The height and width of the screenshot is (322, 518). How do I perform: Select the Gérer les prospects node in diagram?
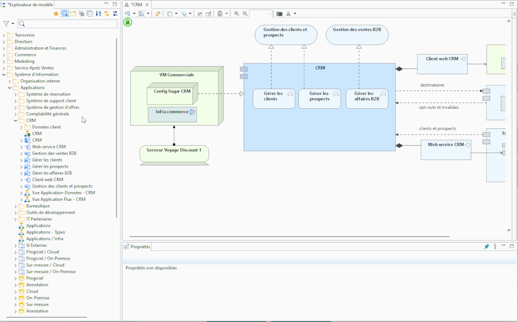coord(319,98)
